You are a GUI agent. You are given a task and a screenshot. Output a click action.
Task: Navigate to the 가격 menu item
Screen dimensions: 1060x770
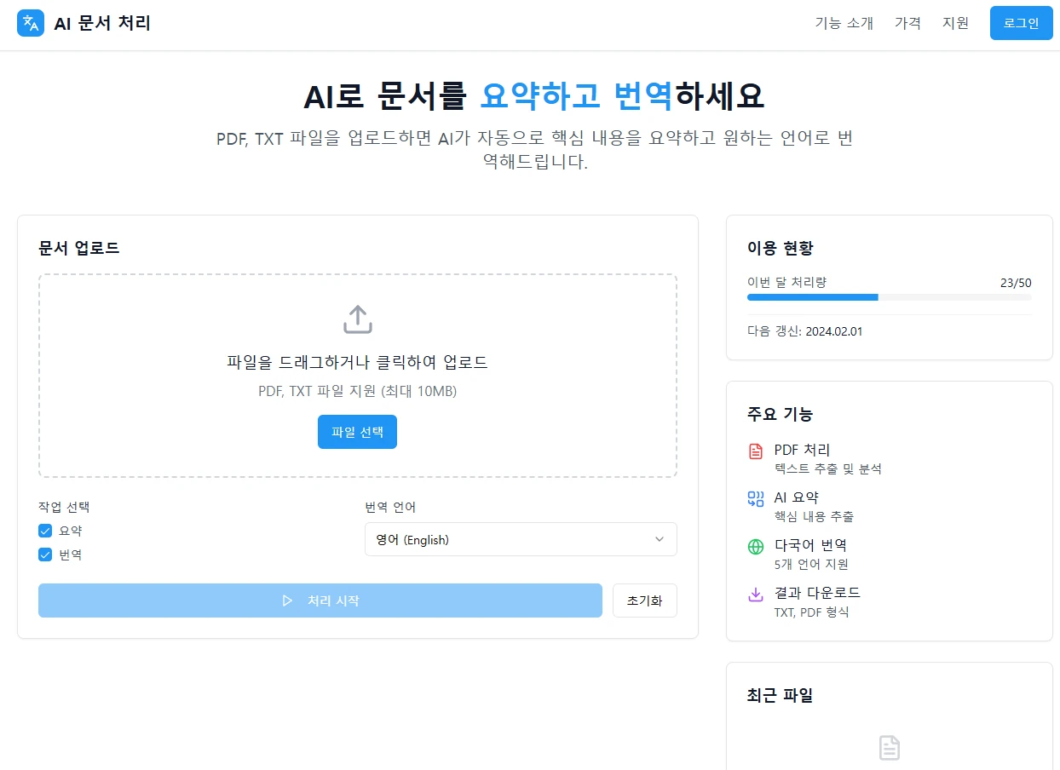pyautogui.click(x=907, y=23)
